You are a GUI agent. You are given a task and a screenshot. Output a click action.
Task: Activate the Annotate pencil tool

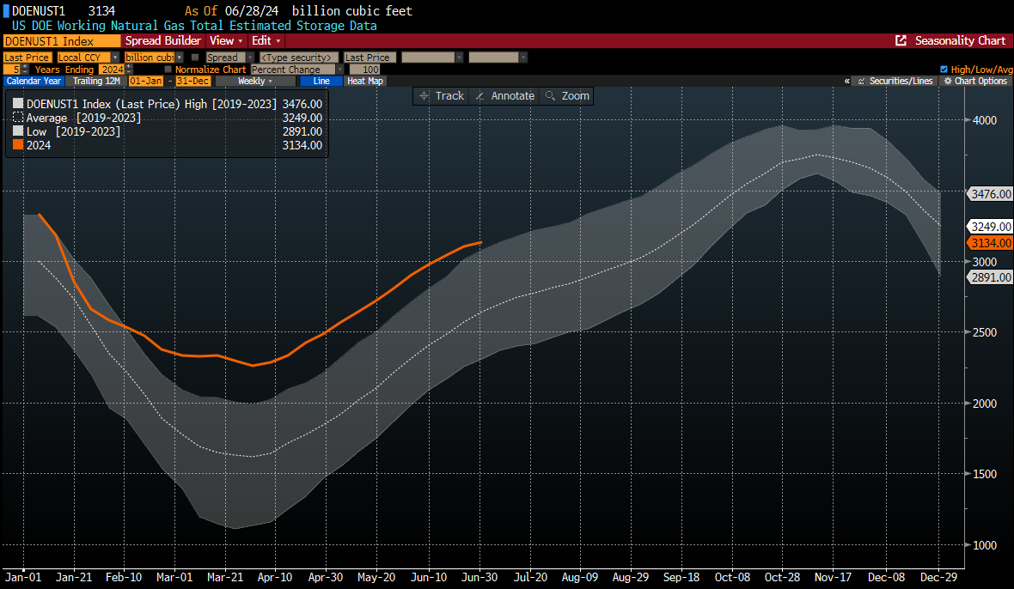(505, 95)
